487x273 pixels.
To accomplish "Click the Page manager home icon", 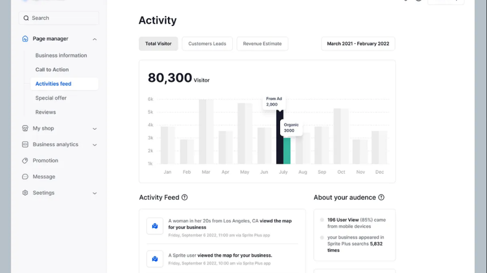I will coord(25,39).
